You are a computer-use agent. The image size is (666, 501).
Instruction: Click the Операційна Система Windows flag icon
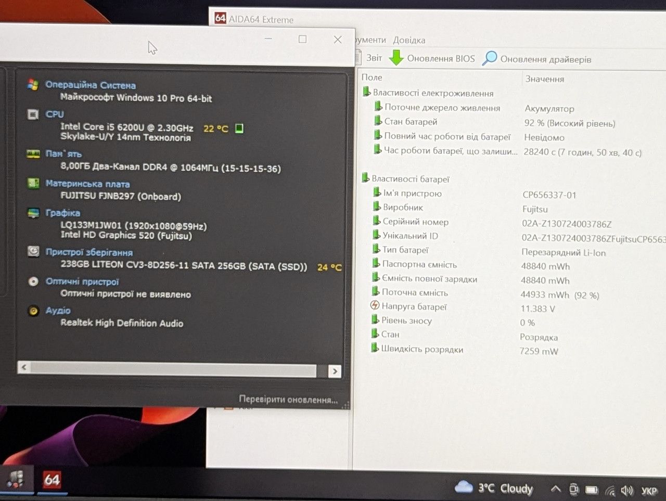point(33,84)
